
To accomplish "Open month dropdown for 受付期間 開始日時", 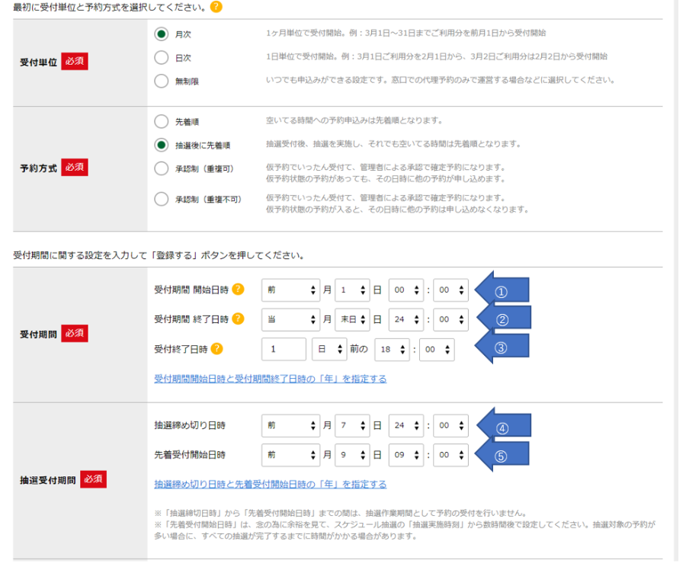I will (290, 290).
